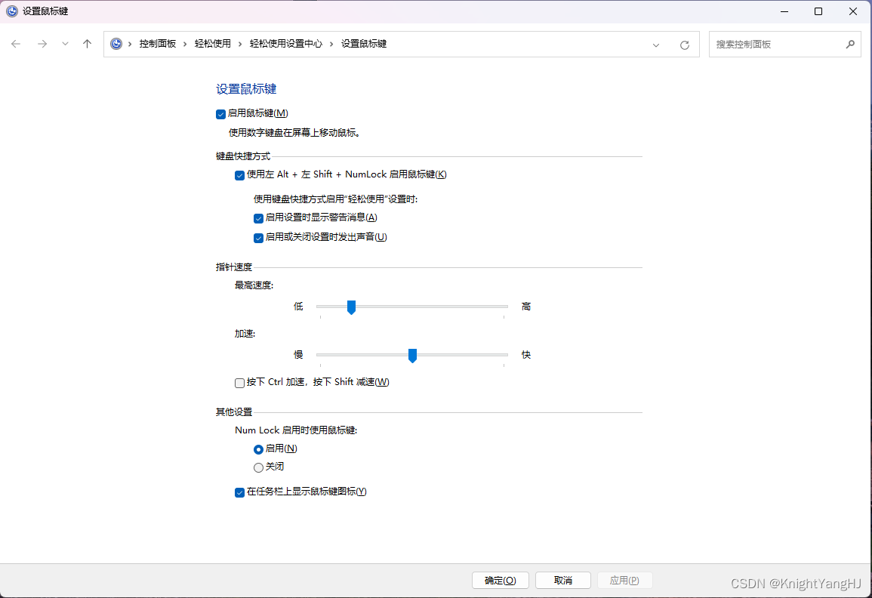This screenshot has width=872, height=598.
Task: Open the 轻松使用 breadcrumb
Action: pyautogui.click(x=212, y=43)
